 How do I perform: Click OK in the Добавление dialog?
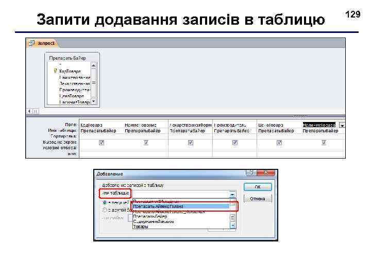click(x=258, y=187)
